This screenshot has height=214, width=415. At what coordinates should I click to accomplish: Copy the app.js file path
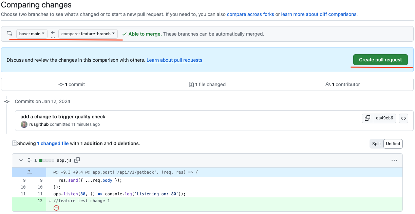tap(77, 160)
